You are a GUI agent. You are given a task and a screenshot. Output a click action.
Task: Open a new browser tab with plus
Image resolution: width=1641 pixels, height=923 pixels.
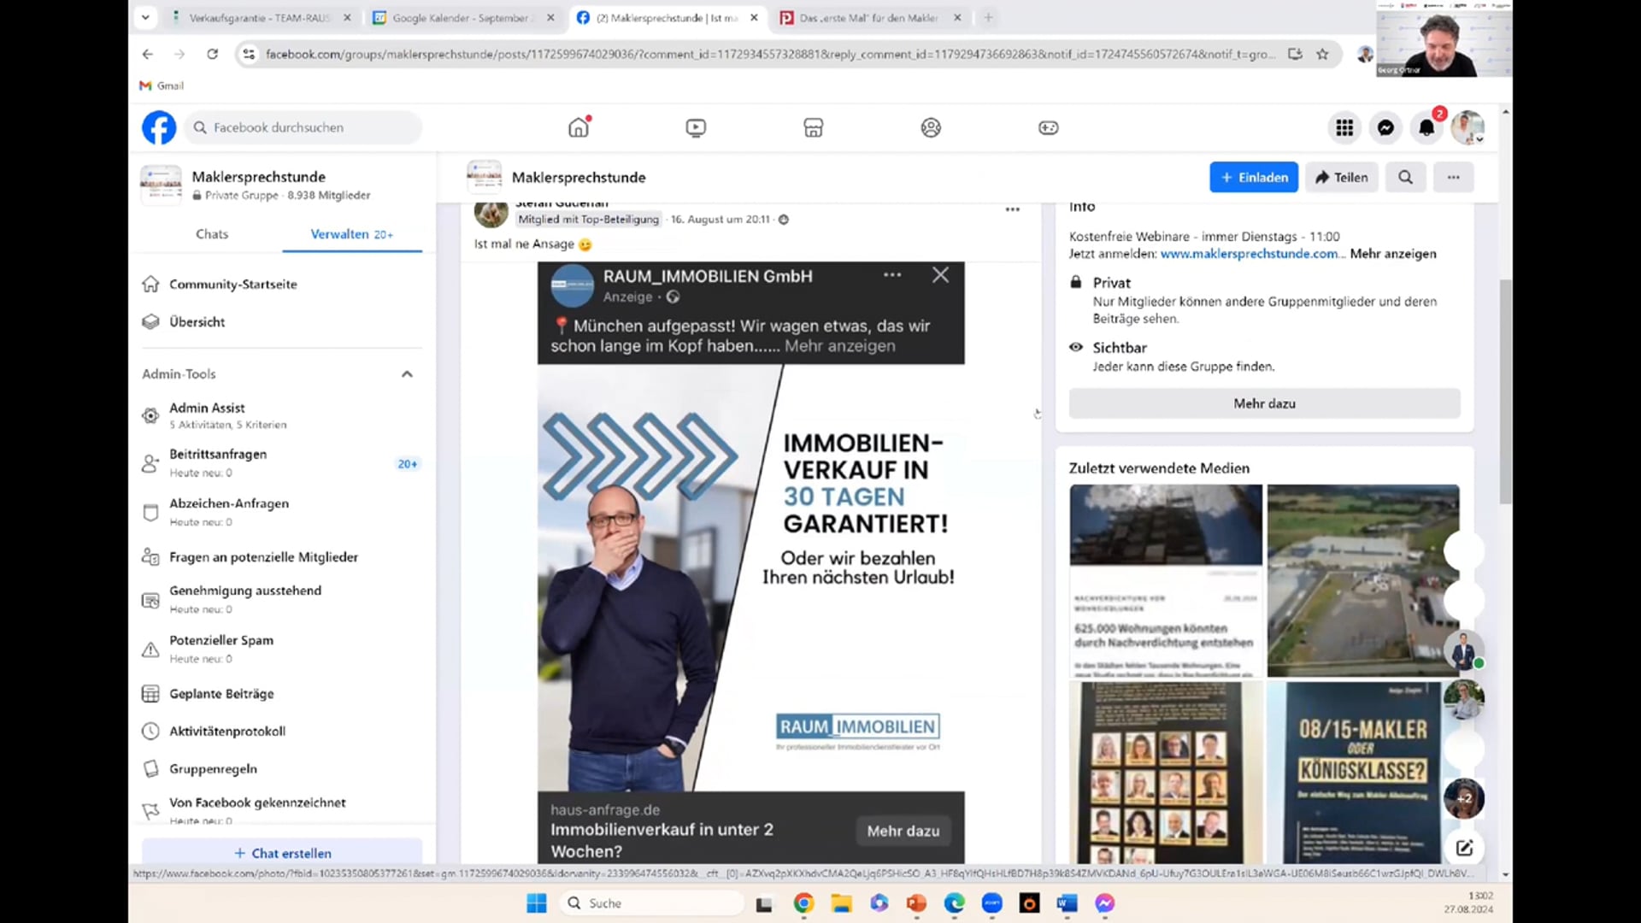pyautogui.click(x=988, y=17)
